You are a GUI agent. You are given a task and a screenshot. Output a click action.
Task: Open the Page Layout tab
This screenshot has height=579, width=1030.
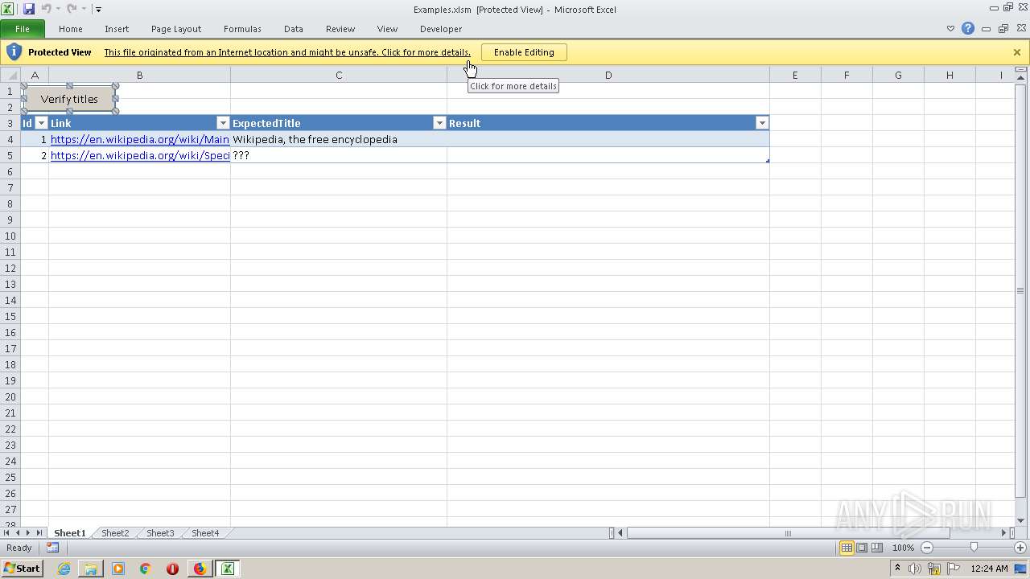pos(176,29)
